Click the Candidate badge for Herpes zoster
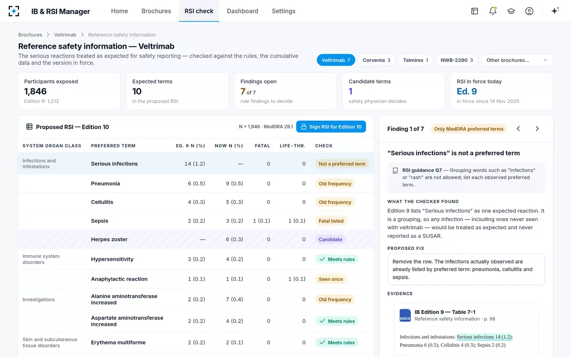 coord(330,240)
